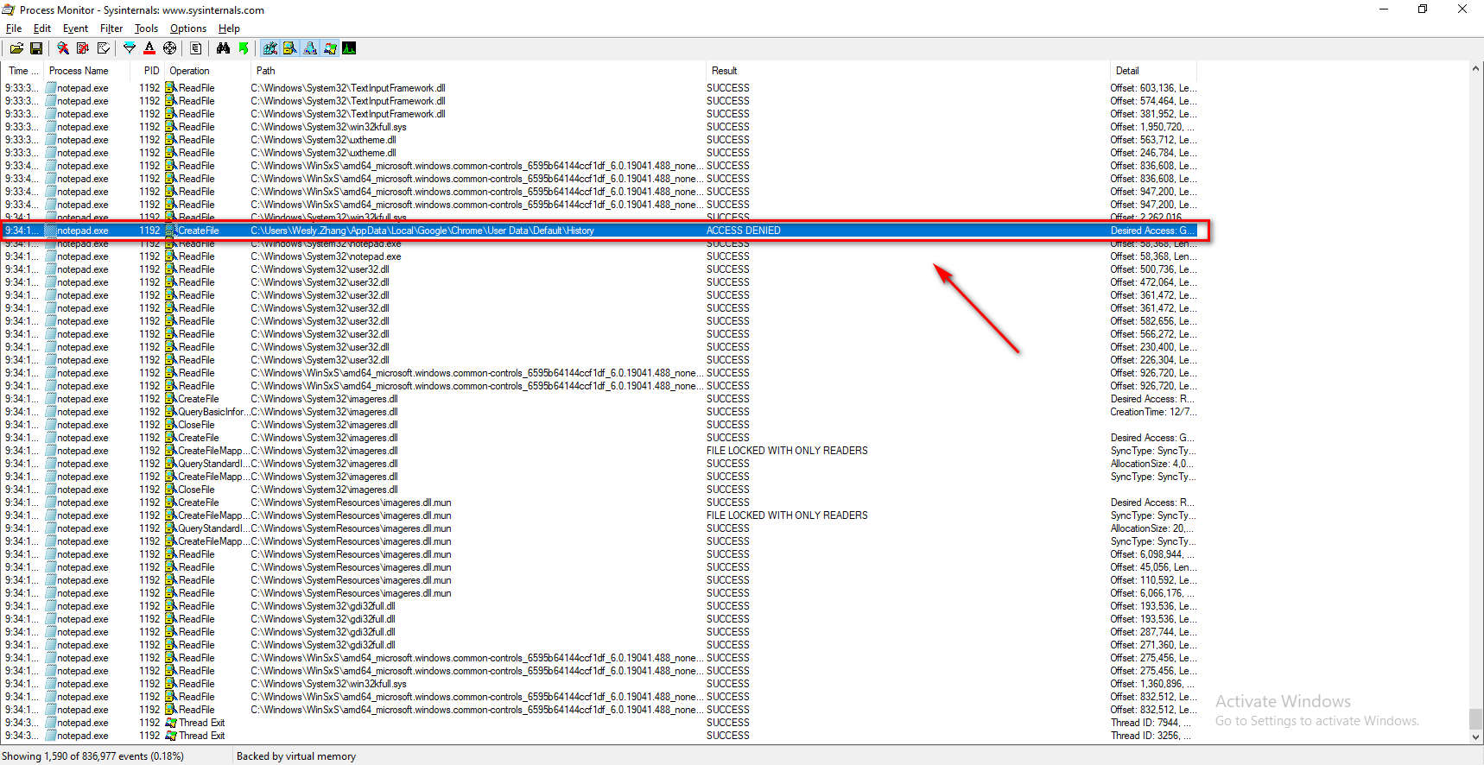The image size is (1484, 765).
Task: Click the Offset: 574,464 detail cell
Action: 1153,101
